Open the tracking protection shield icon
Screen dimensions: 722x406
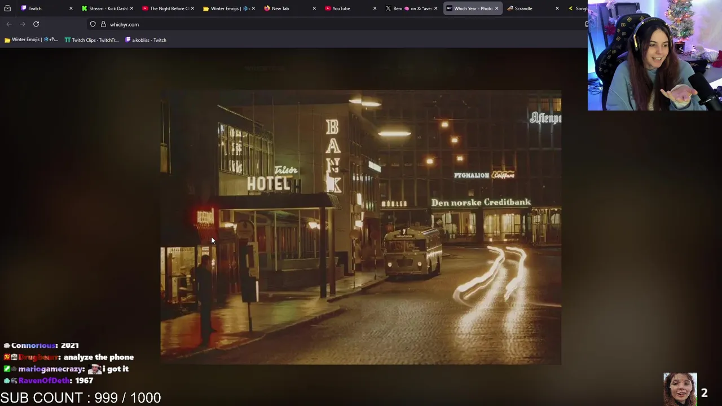coord(93,24)
